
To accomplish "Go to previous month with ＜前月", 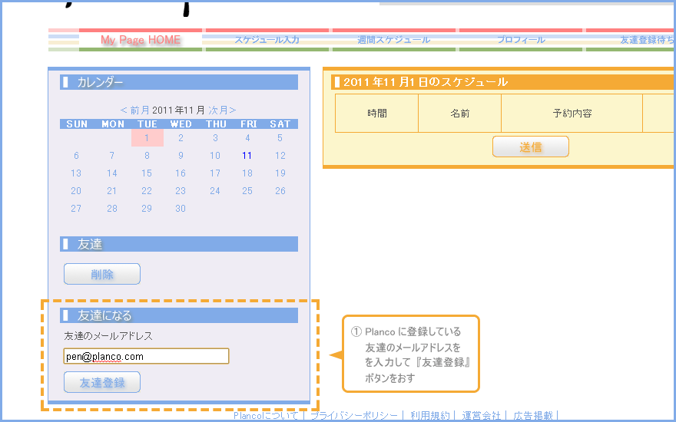I will 135,110.
